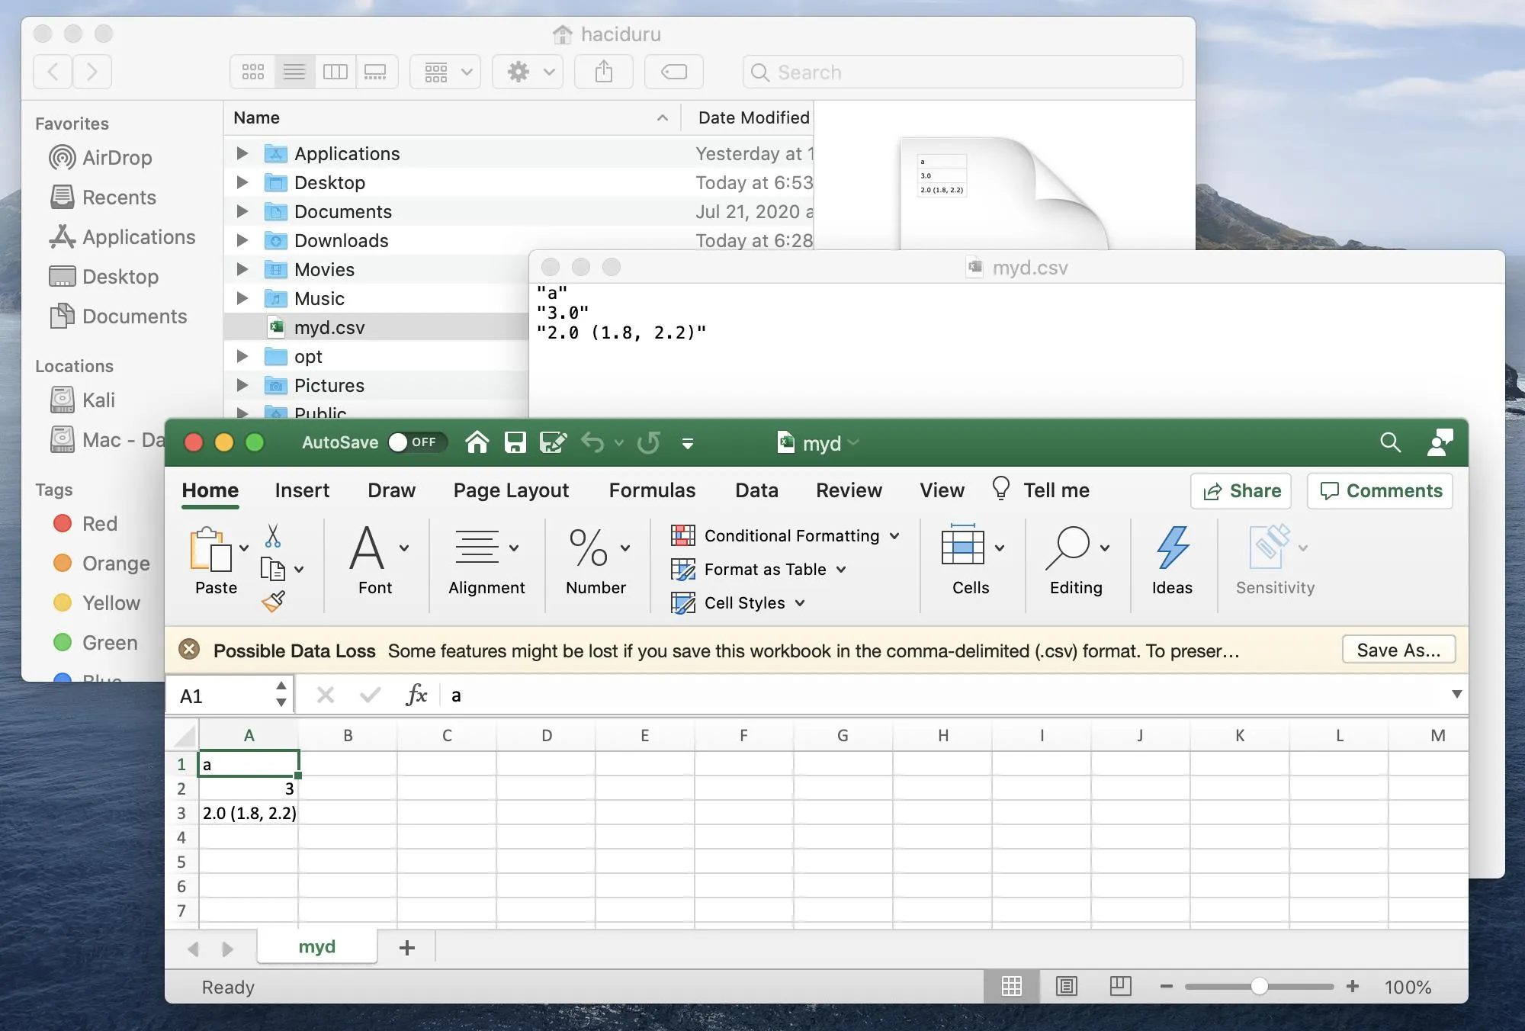1525x1031 pixels.
Task: Click the Undo arrow icon
Action: pyautogui.click(x=592, y=443)
